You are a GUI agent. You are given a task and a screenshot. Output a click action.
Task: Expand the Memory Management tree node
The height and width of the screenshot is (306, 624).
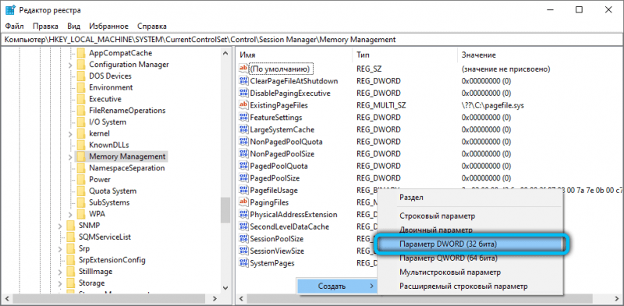[x=70, y=157]
